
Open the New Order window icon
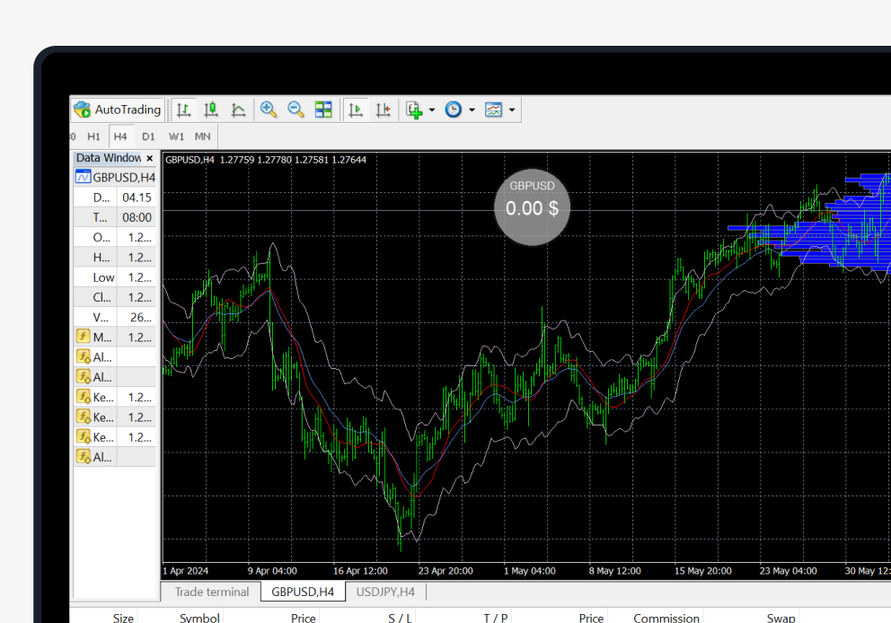point(415,110)
